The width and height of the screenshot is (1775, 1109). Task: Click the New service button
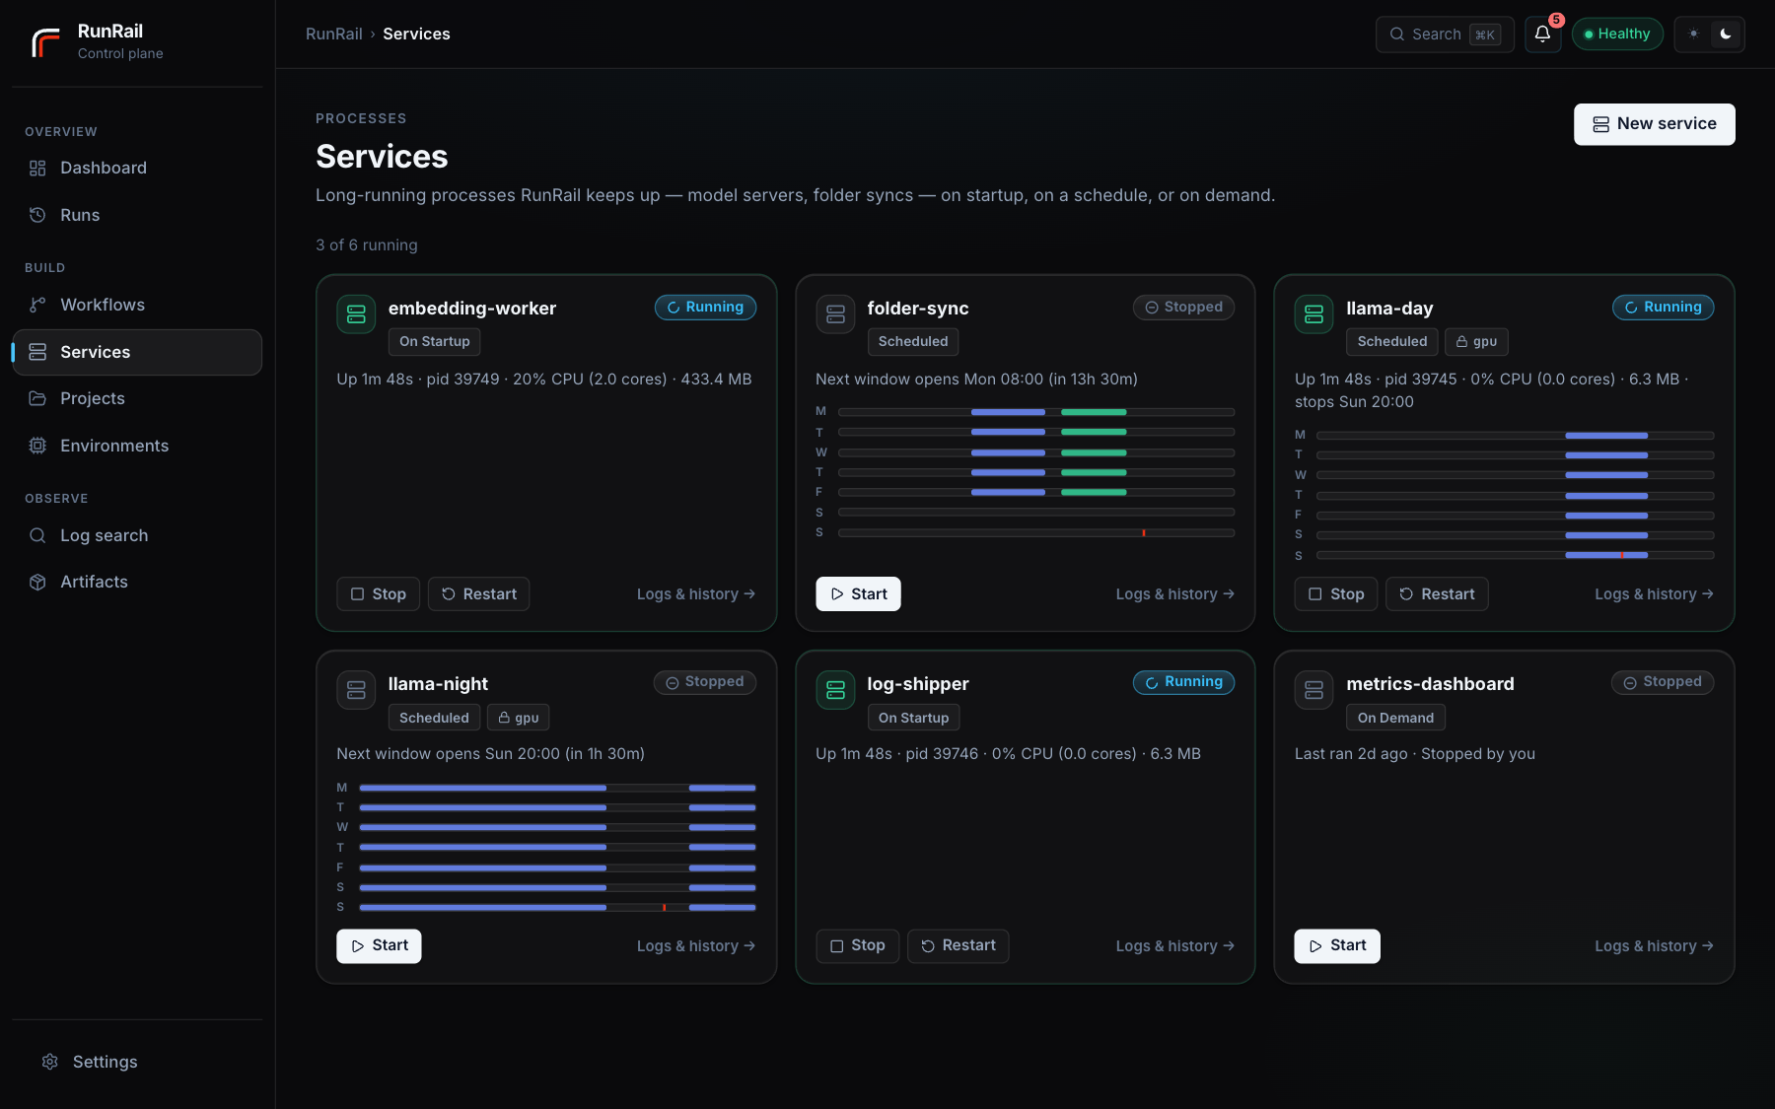(x=1654, y=124)
